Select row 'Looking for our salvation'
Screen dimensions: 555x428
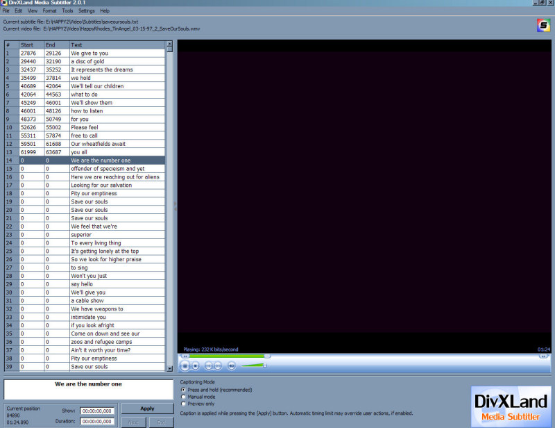85,185
